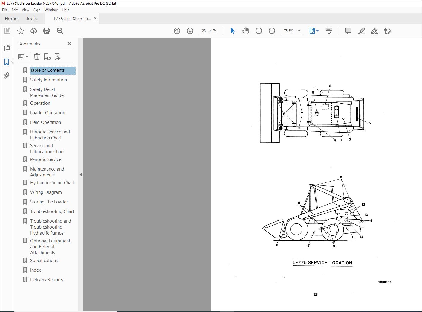Close the L775 Skid Steer document tab
422x312 pixels.
tap(95, 19)
